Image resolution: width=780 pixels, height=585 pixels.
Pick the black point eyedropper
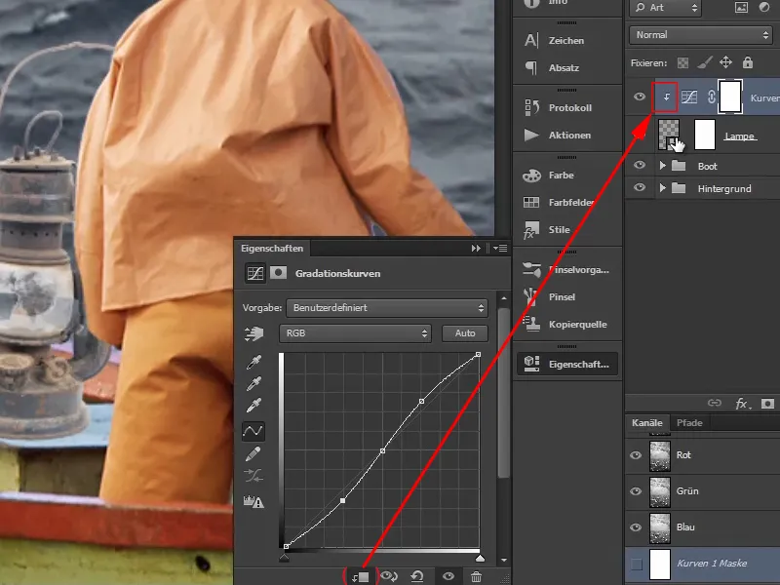click(x=253, y=362)
